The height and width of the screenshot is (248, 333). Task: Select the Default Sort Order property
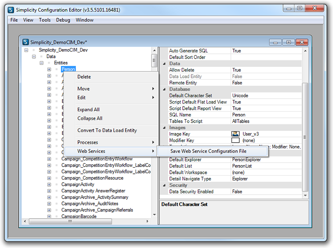(x=187, y=57)
